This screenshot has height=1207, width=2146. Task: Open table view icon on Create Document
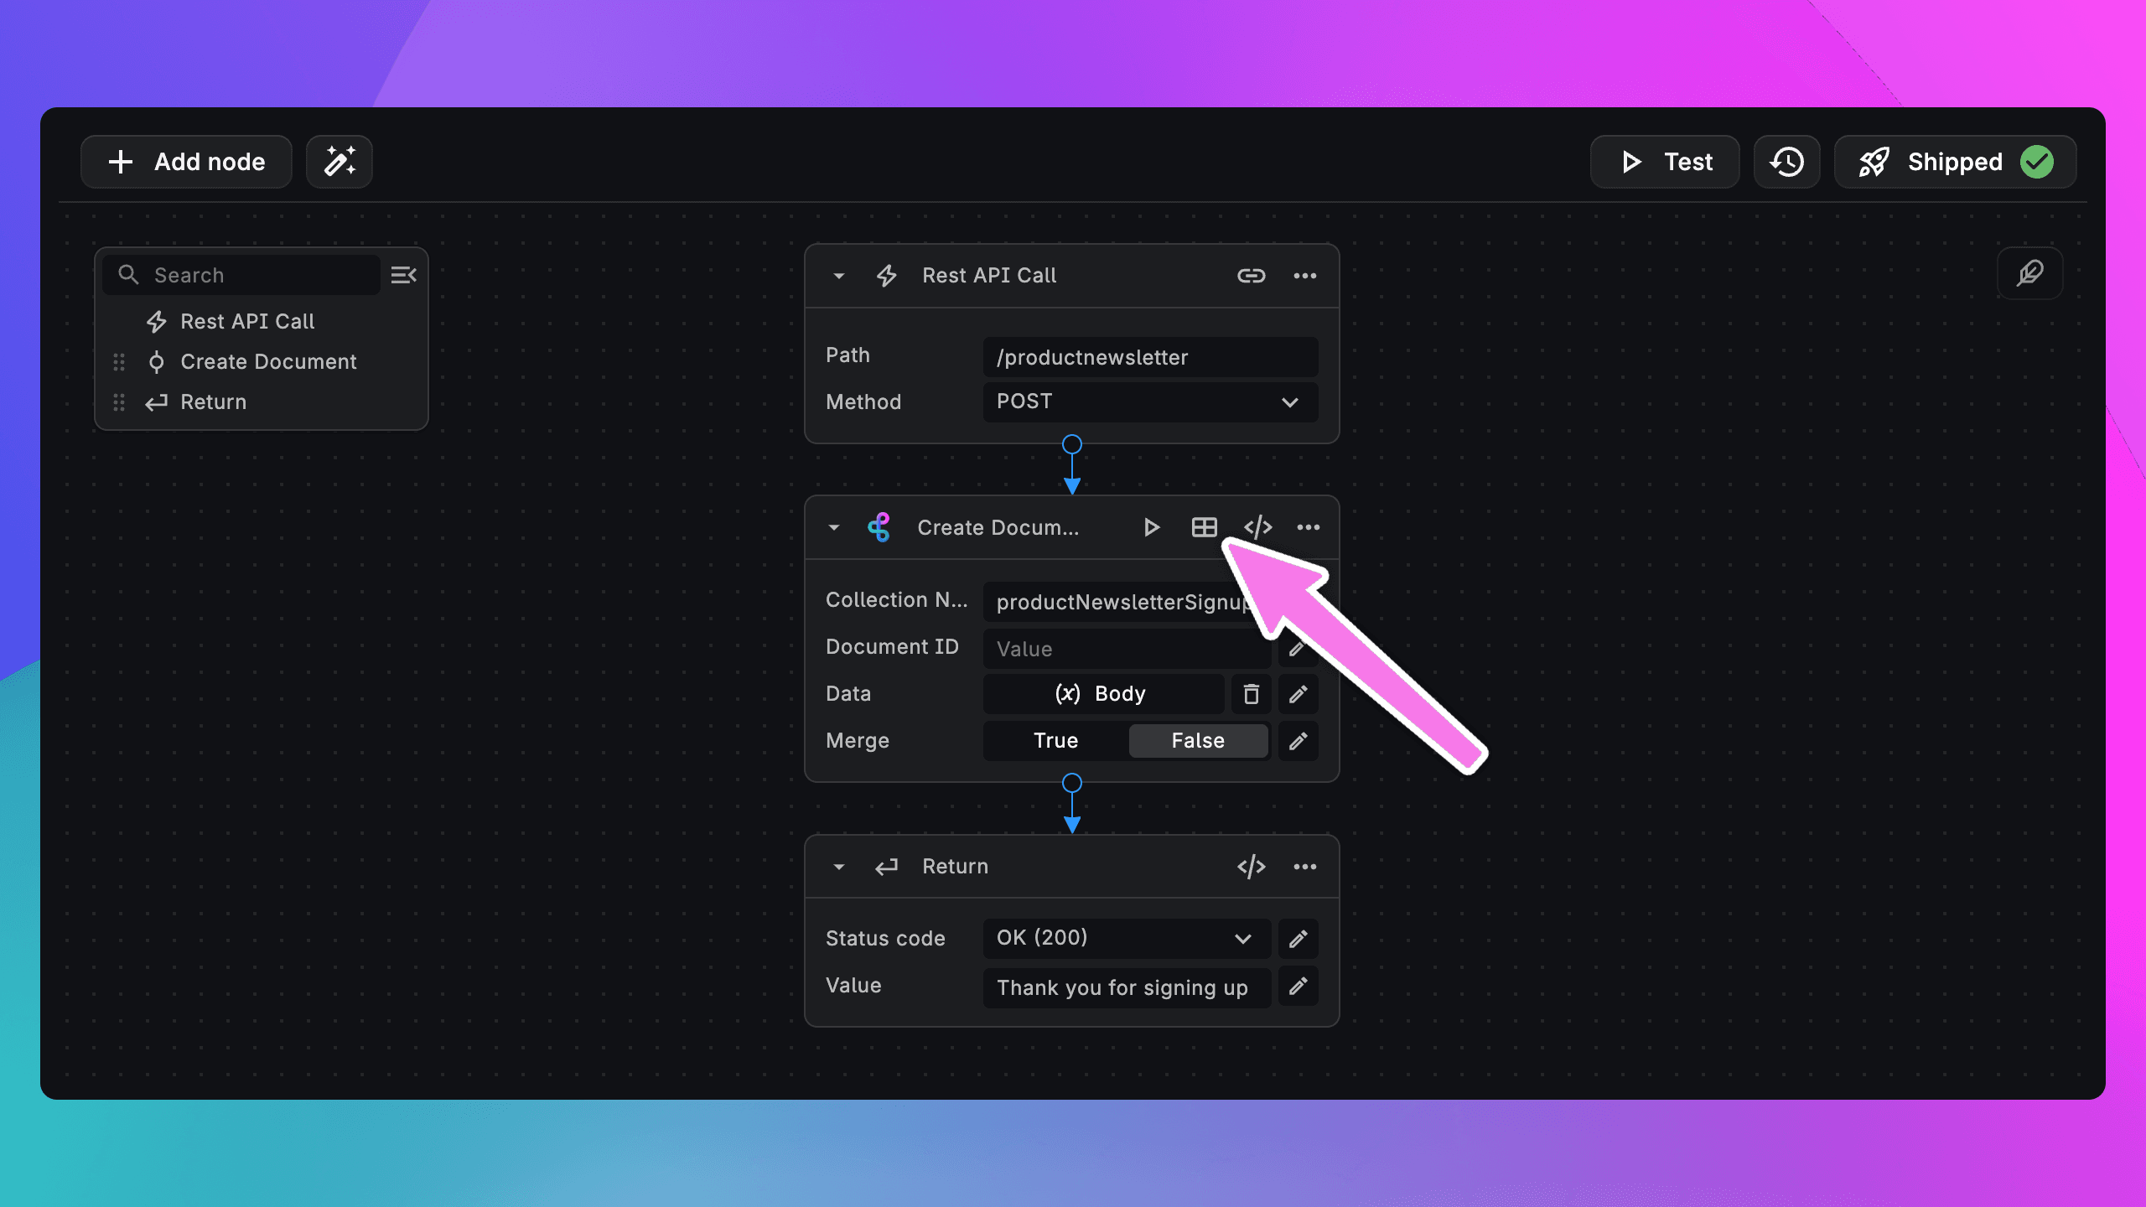tap(1204, 527)
